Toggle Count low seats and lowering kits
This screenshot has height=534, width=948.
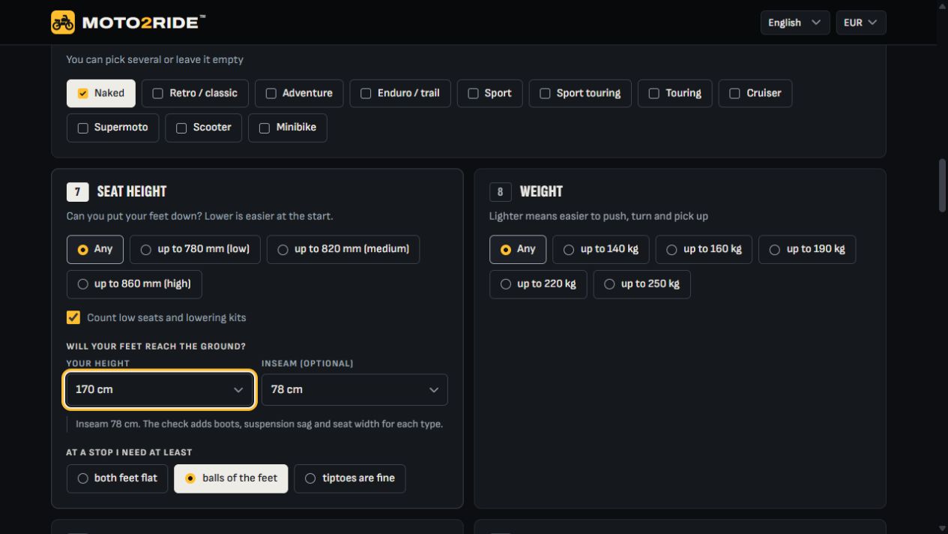coord(73,317)
